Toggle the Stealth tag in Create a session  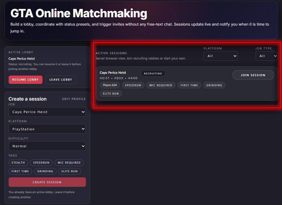[18, 163]
